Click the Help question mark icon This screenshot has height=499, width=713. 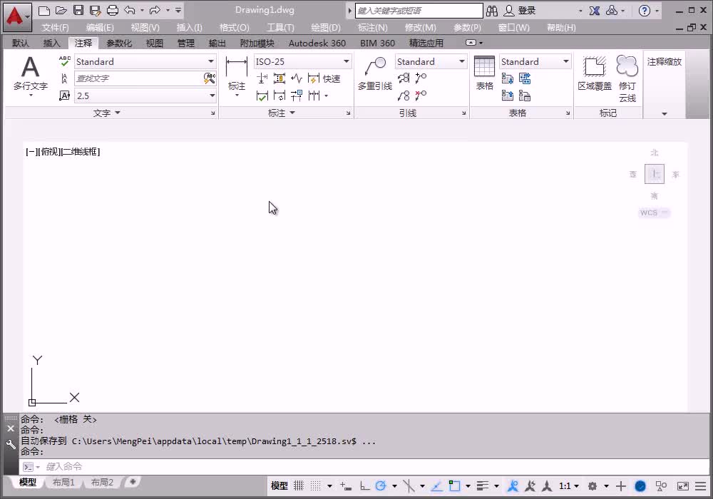coord(645,11)
